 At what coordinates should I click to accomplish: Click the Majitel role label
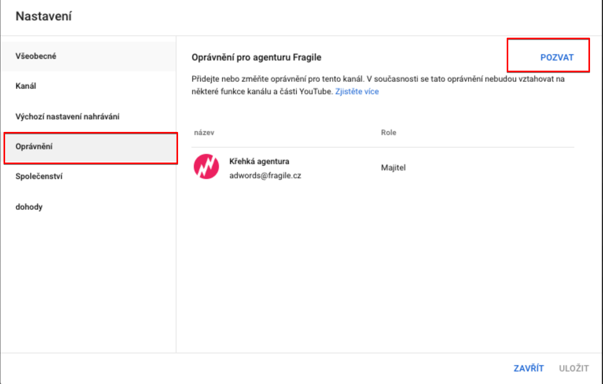(393, 168)
